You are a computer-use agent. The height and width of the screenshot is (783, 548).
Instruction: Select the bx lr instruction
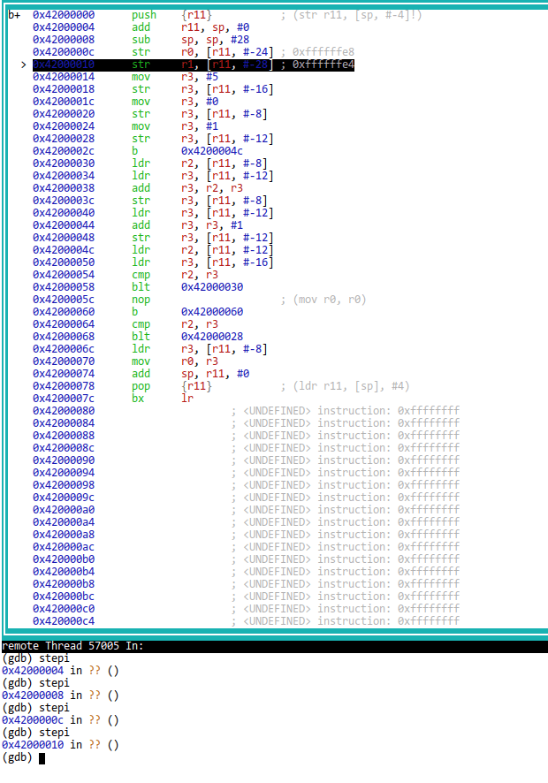(x=163, y=399)
